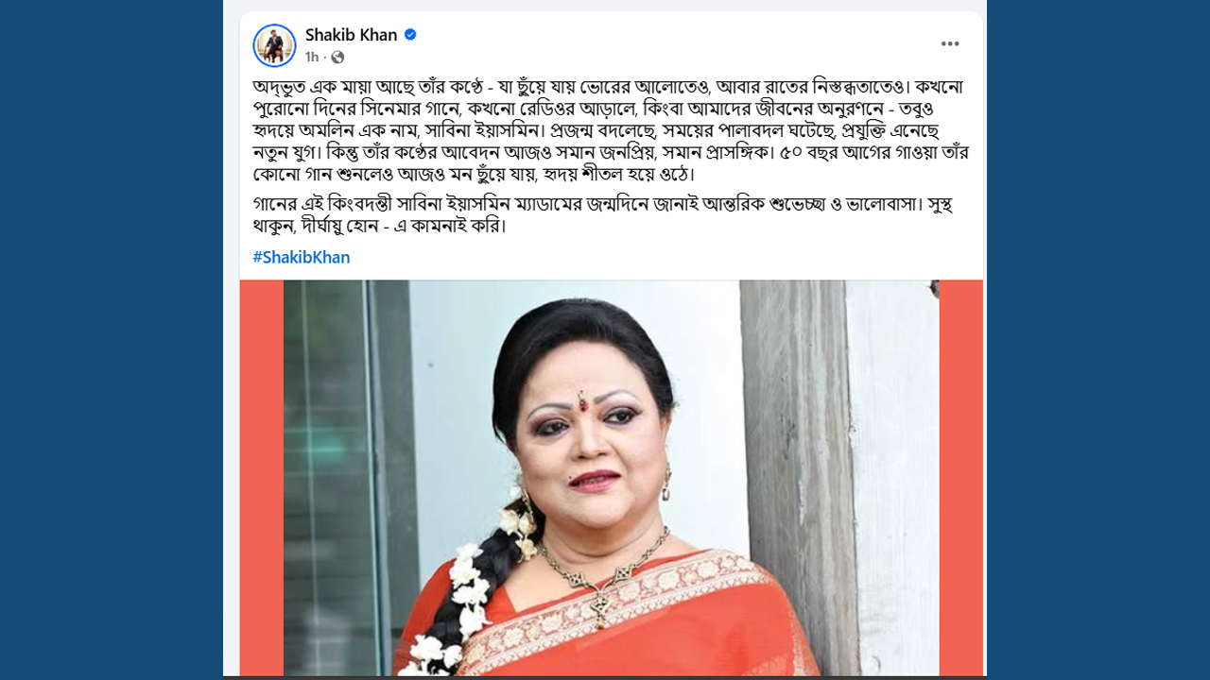Open the Shakib Khan profile name link

(351, 35)
